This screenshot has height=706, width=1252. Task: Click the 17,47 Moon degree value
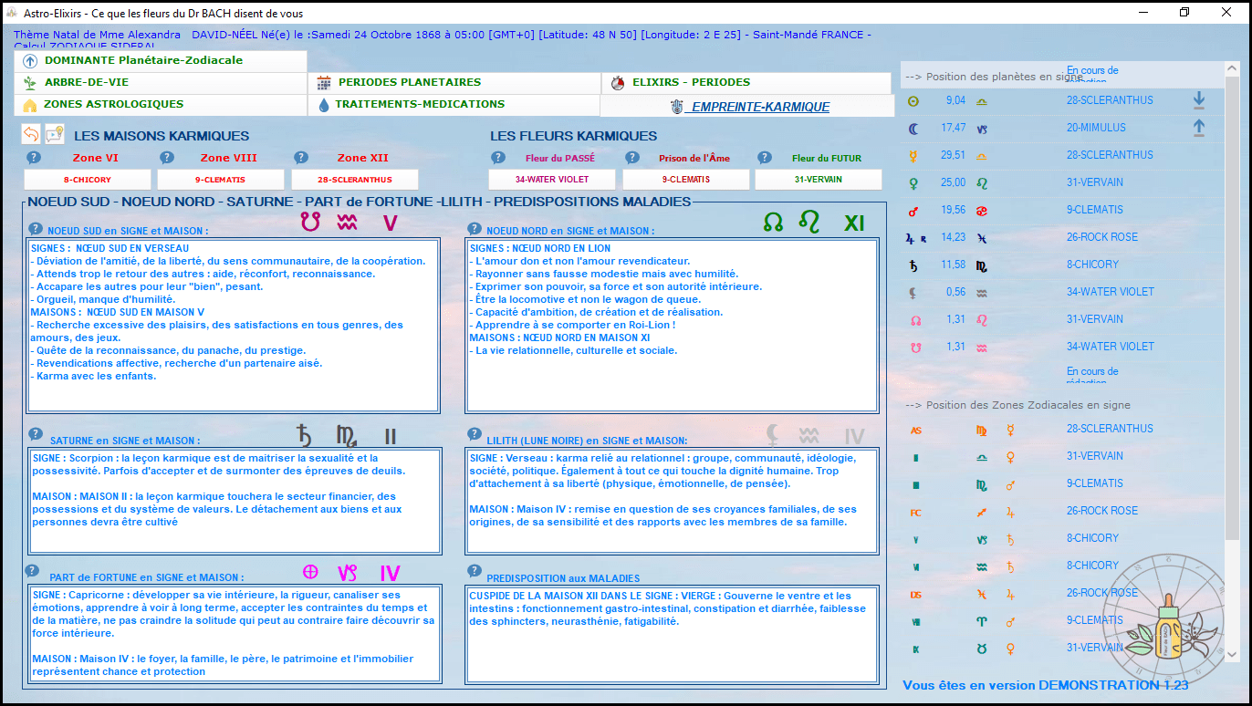(x=953, y=128)
